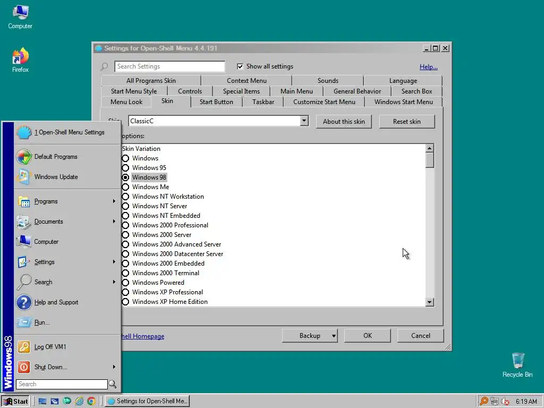Screen dimensions: 544x408
Task: Open the Backup button dropdown
Action: (x=334, y=336)
